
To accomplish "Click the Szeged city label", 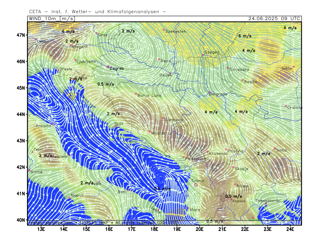I will click(x=212, y=52).
